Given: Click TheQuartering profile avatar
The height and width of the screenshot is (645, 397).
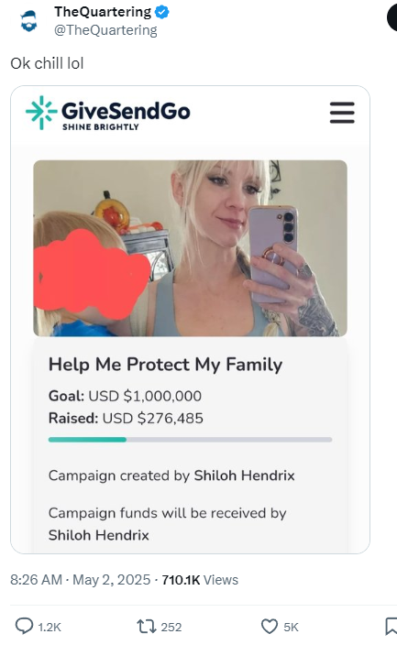Looking at the screenshot, I should coord(28,20).
